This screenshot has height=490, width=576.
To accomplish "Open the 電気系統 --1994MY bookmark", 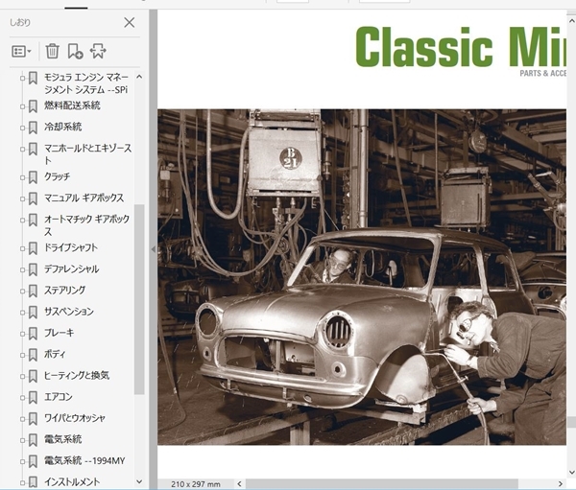I will (x=84, y=460).
